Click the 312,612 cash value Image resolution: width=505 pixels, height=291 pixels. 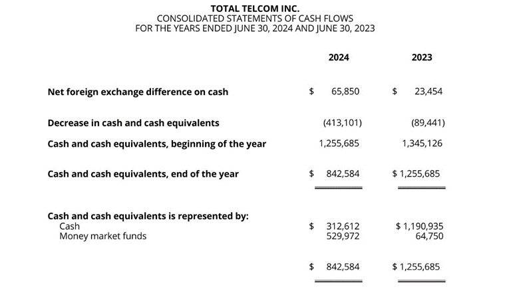click(343, 226)
